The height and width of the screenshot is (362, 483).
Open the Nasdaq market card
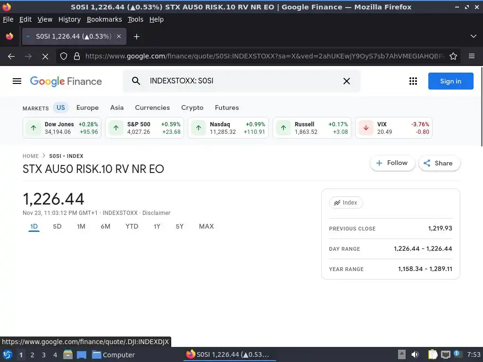tap(228, 128)
